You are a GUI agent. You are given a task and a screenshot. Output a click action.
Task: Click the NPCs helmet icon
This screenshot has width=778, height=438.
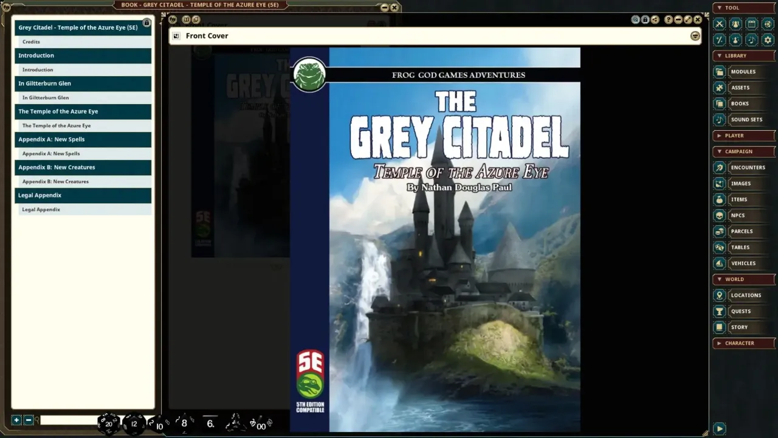pos(720,215)
